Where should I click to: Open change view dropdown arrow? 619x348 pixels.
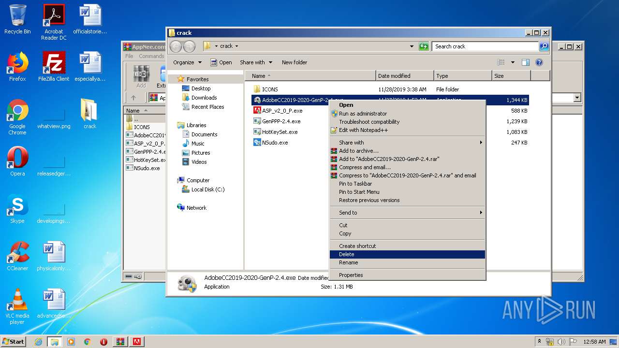coord(513,62)
